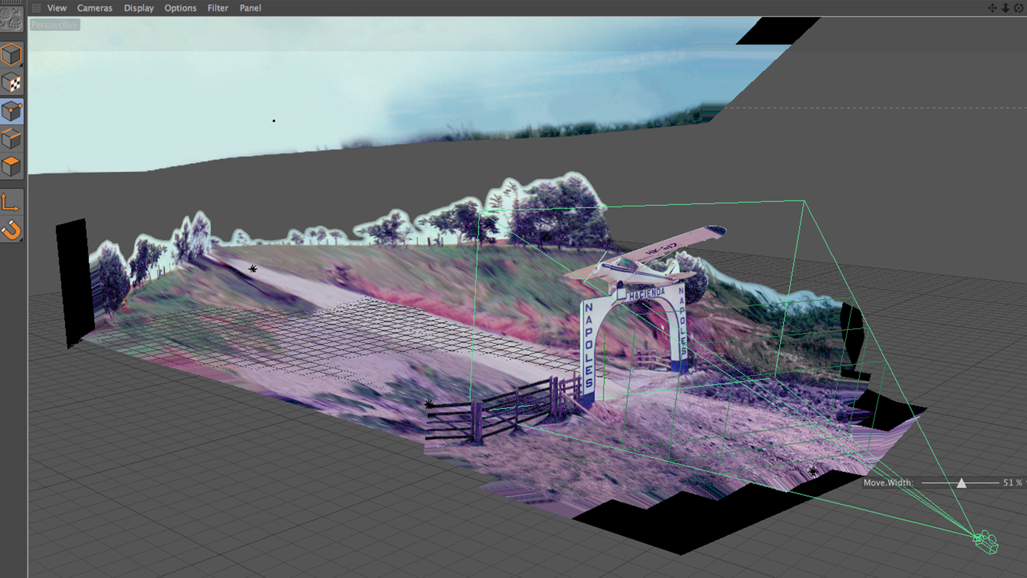This screenshot has height=578, width=1027.
Task: Click the Move Width slider handle
Action: (961, 483)
